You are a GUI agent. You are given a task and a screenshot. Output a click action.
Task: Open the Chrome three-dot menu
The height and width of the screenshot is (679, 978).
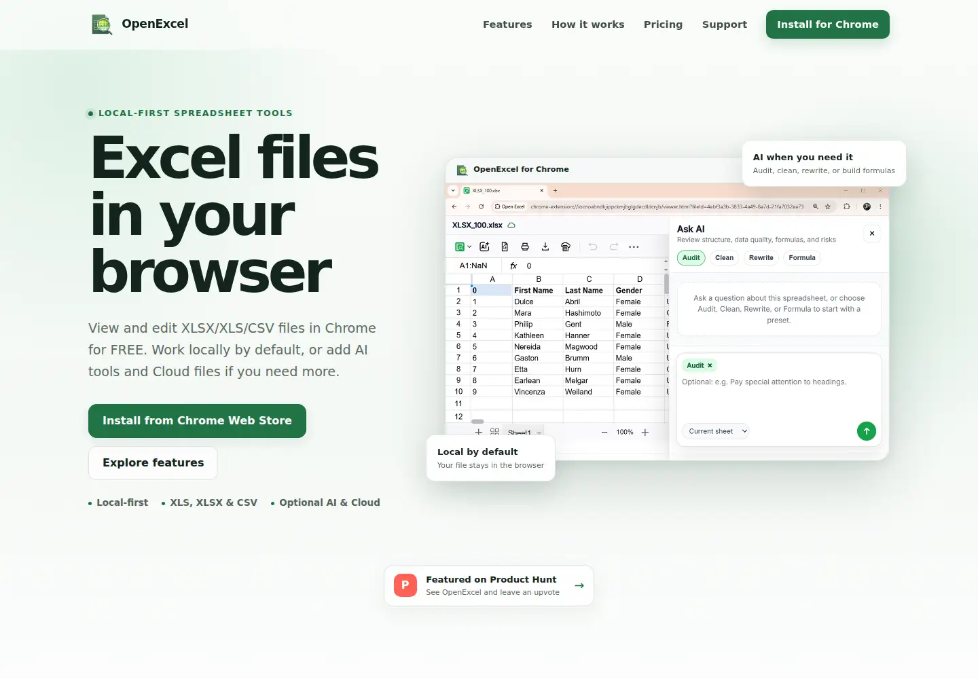[880, 206]
